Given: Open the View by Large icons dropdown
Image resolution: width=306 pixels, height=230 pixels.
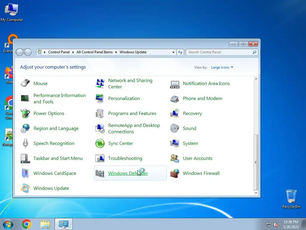Looking at the screenshot, I should [222, 67].
